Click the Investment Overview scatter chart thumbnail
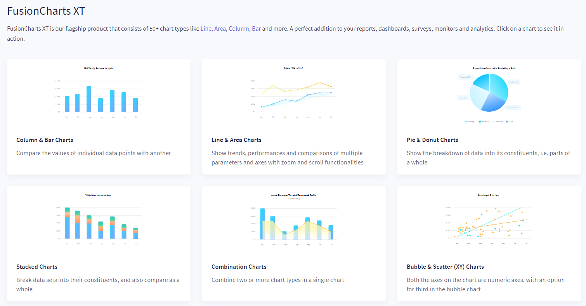The image size is (586, 306). tap(489, 220)
